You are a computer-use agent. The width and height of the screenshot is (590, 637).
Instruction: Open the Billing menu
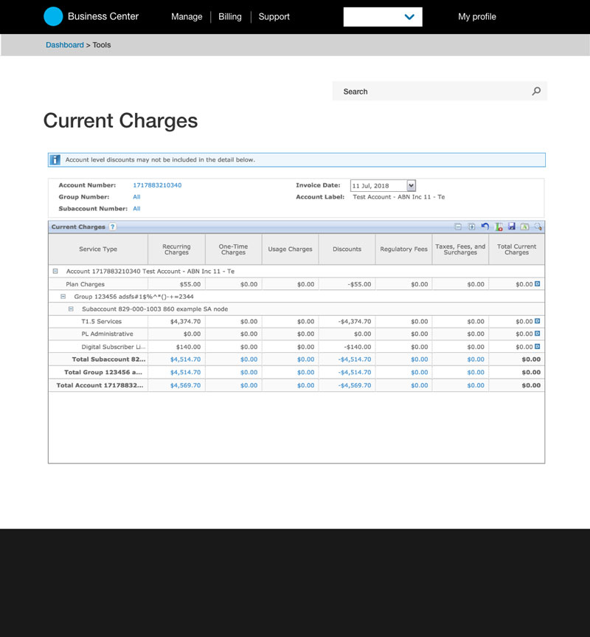tap(229, 17)
